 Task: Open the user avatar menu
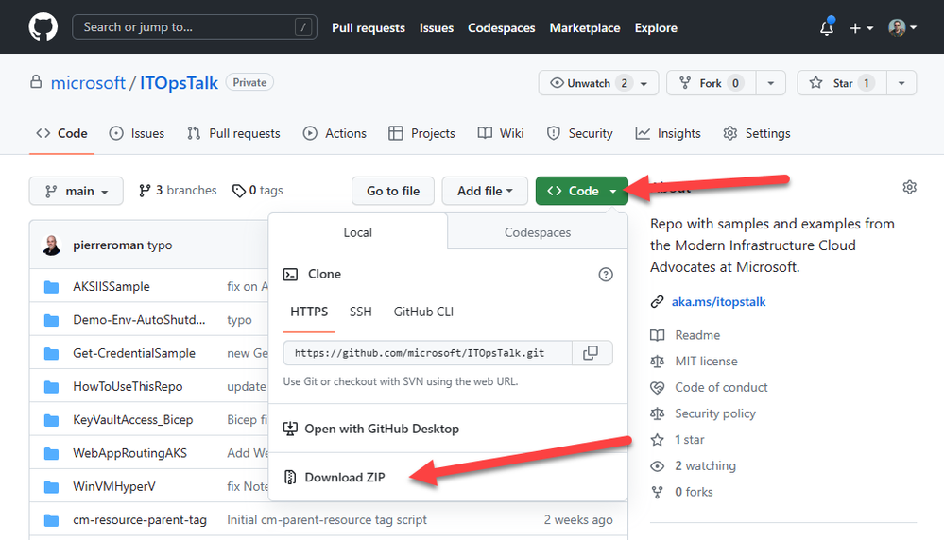point(902,27)
